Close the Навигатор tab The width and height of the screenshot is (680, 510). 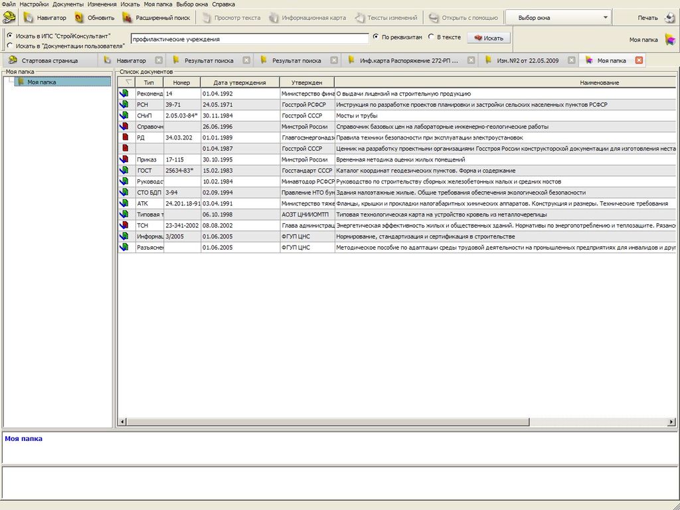coord(159,60)
